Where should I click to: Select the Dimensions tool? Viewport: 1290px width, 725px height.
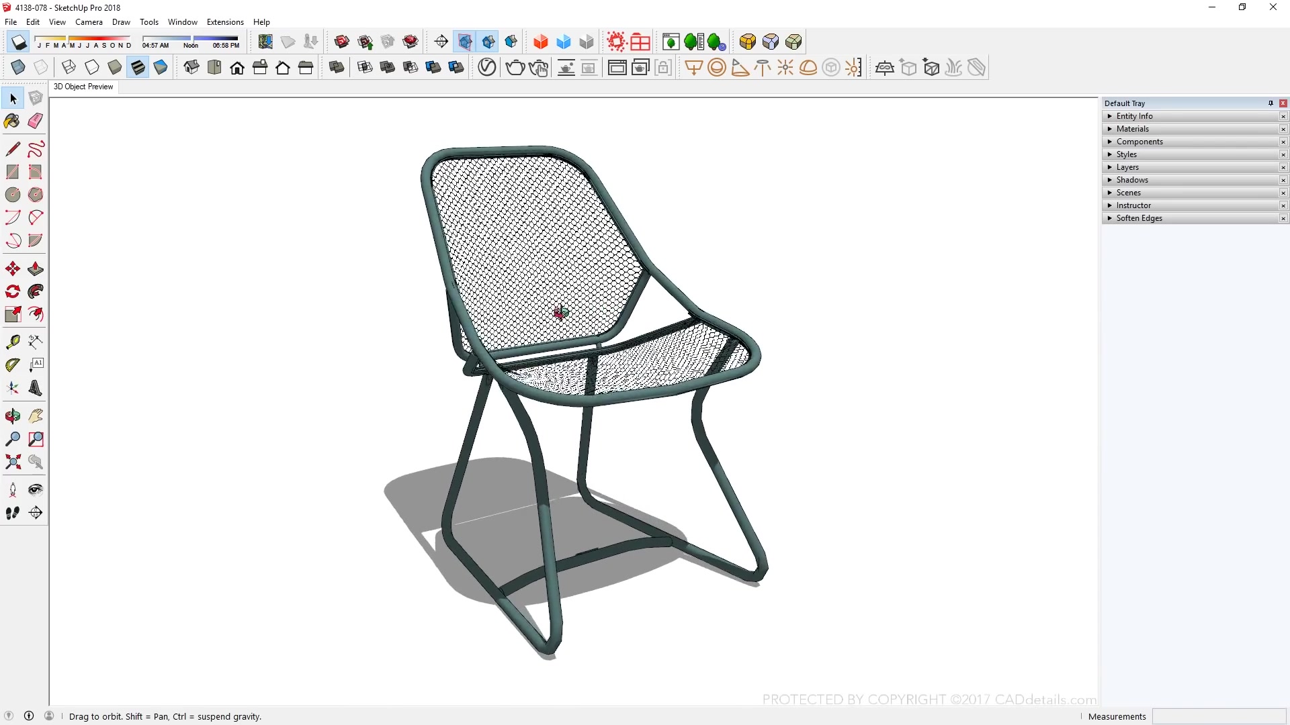(x=36, y=342)
